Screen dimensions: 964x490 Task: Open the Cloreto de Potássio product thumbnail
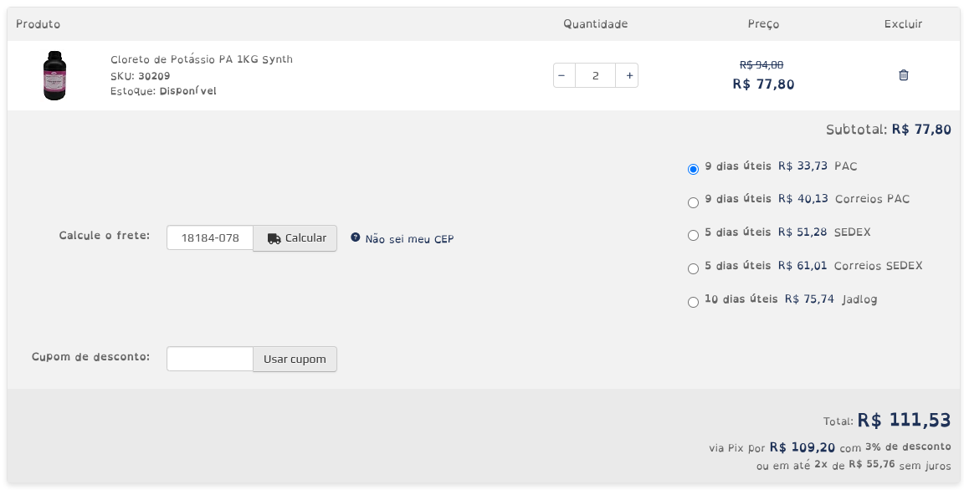tap(55, 75)
